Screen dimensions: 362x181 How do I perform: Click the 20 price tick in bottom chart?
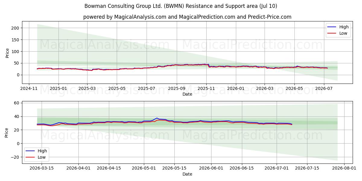[17, 130]
